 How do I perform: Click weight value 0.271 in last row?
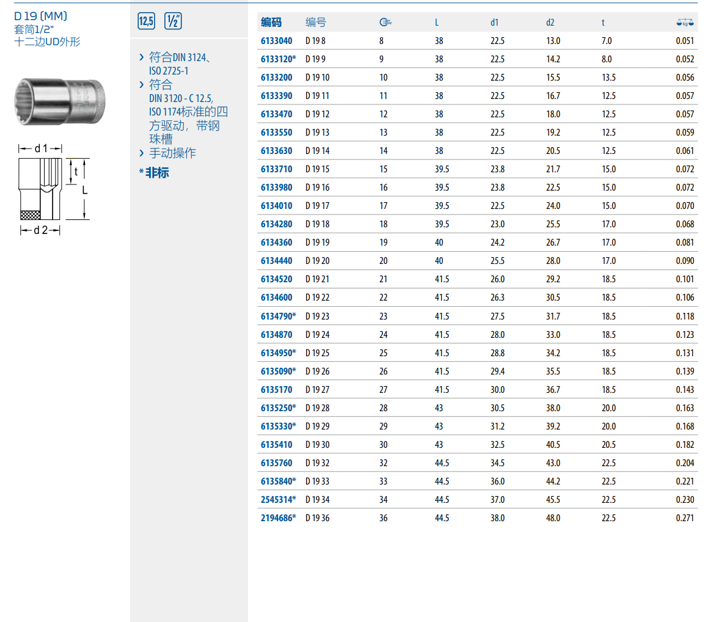tap(685, 518)
